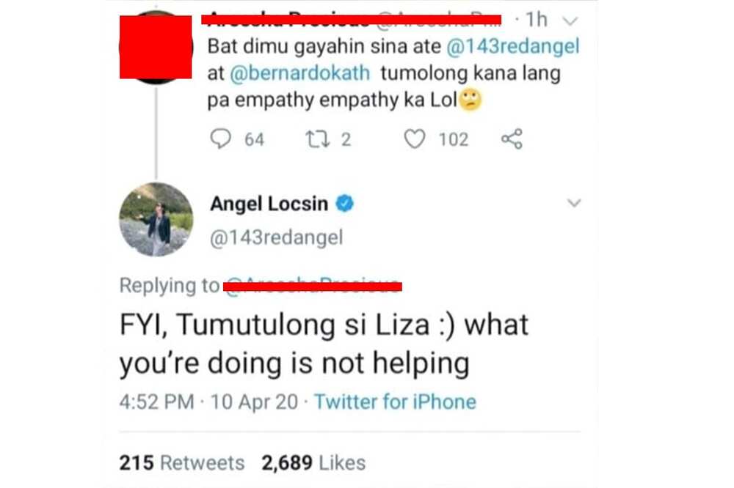Like the tweet using the heart icon
The height and width of the screenshot is (488, 734).
[414, 138]
